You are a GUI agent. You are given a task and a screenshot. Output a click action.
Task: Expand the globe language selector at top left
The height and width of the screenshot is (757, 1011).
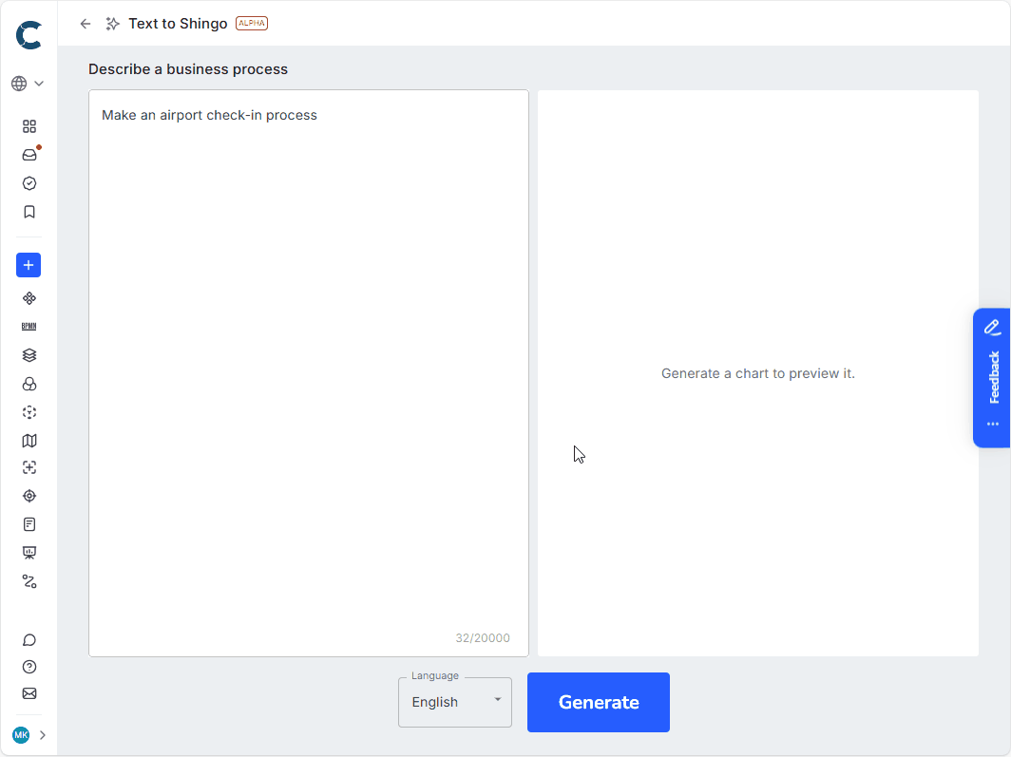click(x=27, y=83)
